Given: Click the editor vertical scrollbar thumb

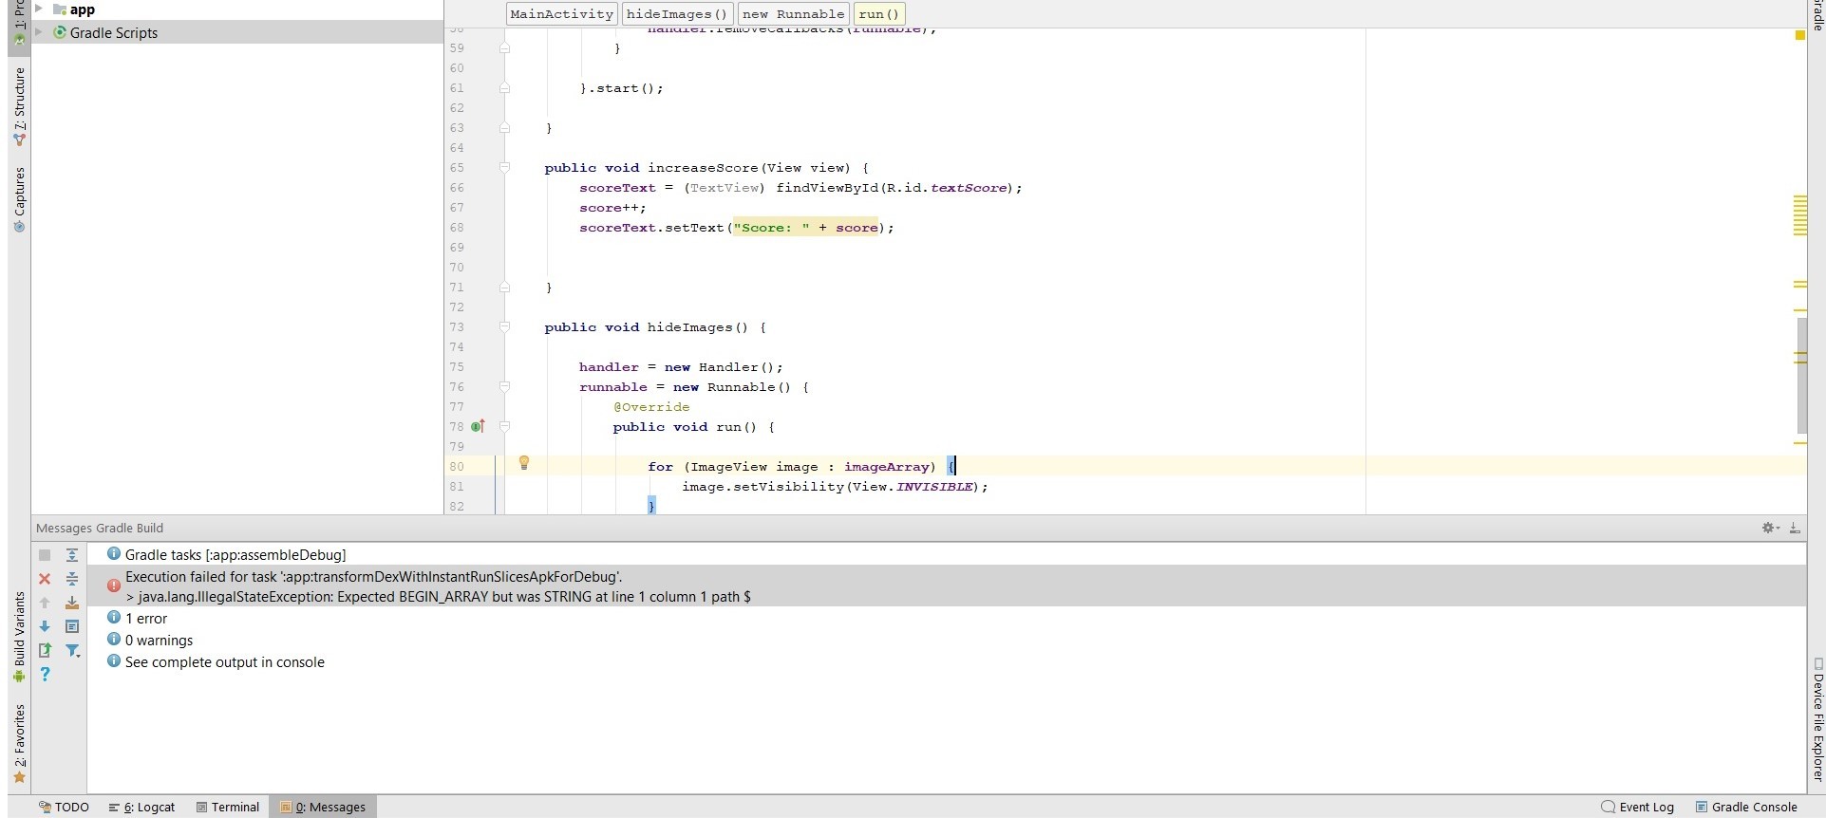Looking at the screenshot, I should click(1801, 375).
